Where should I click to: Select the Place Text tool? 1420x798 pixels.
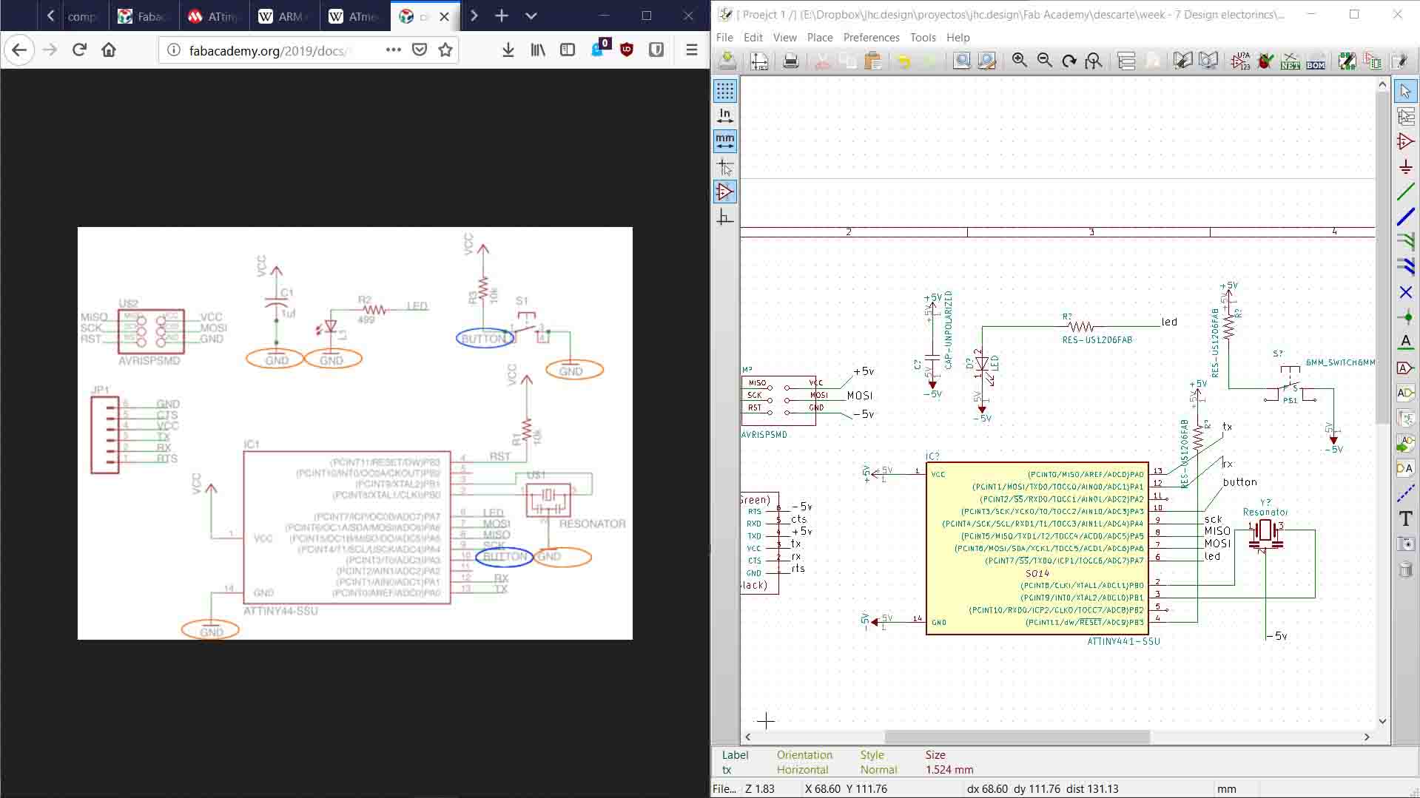pyautogui.click(x=1404, y=518)
